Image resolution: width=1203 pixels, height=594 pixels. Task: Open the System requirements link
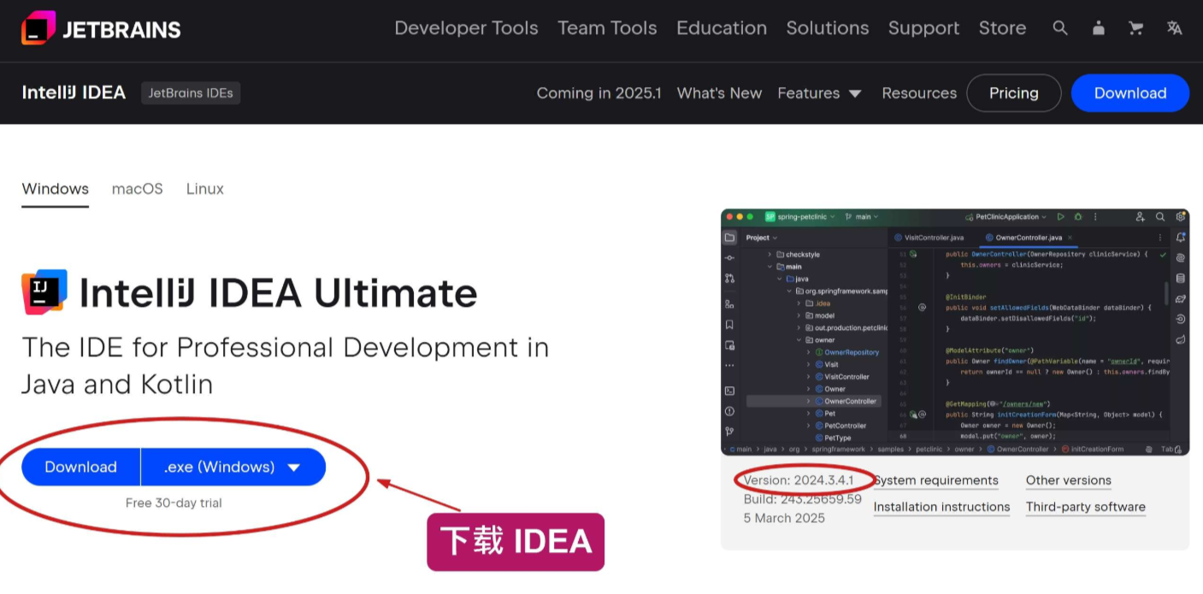pos(936,480)
